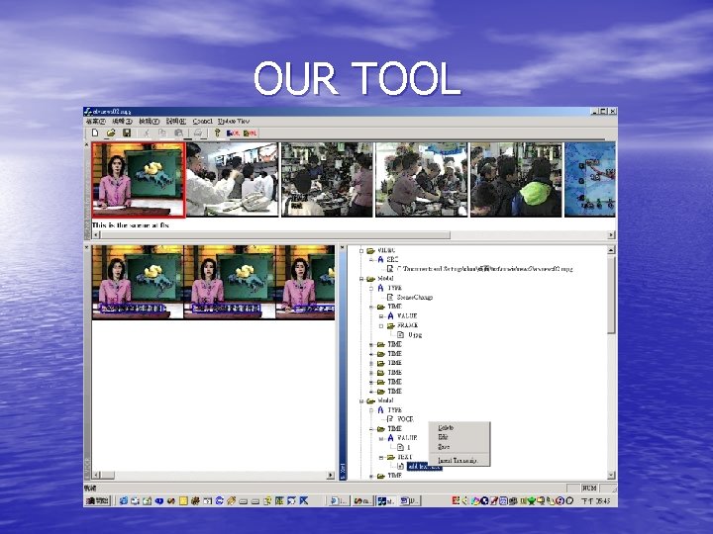Collapse the FRAME folder node

coord(381,326)
